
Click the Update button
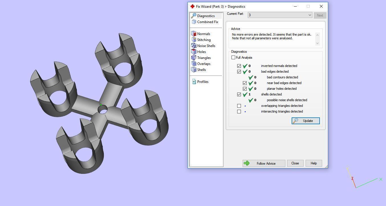point(306,121)
